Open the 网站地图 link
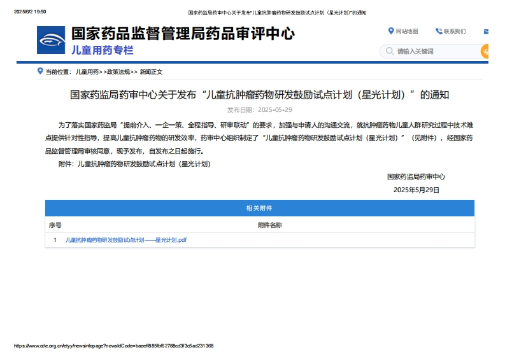Image resolution: width=505 pixels, height=357 pixels. click(x=406, y=31)
